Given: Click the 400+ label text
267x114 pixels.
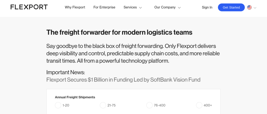Looking at the screenshot, I should (208, 105).
